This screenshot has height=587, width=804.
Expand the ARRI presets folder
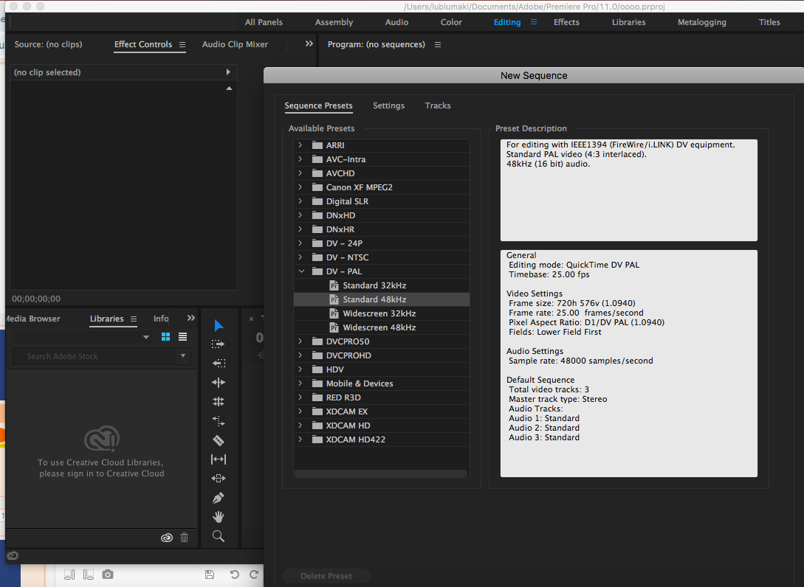[x=300, y=145]
